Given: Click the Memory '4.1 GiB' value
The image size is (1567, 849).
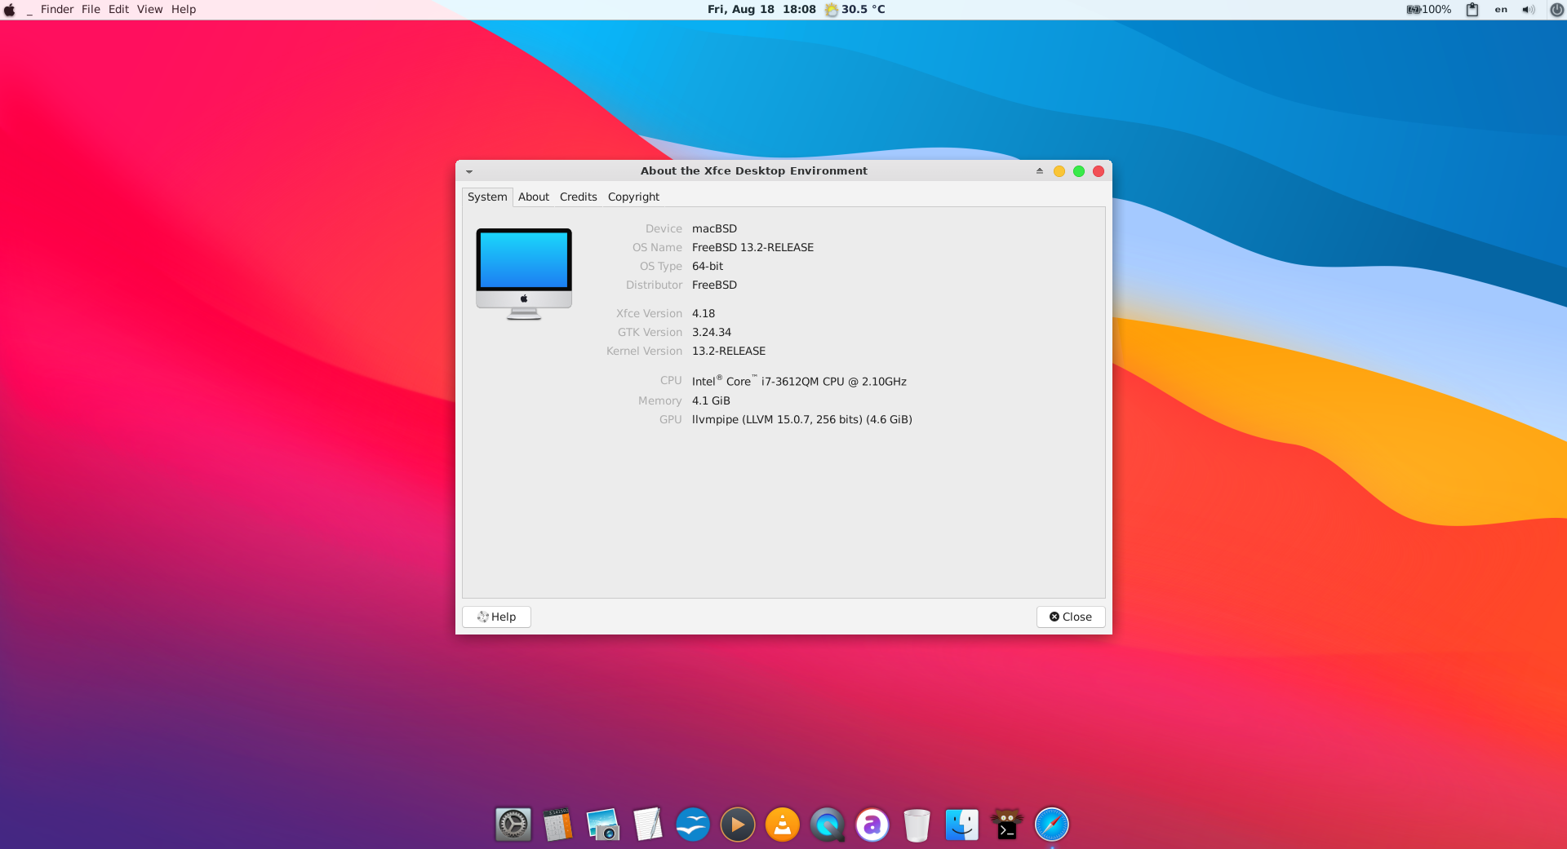Looking at the screenshot, I should tap(711, 400).
